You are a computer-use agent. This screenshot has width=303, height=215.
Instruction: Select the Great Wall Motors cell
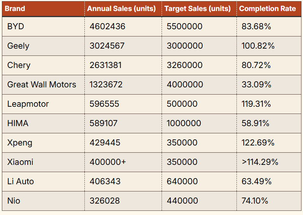[42, 85]
